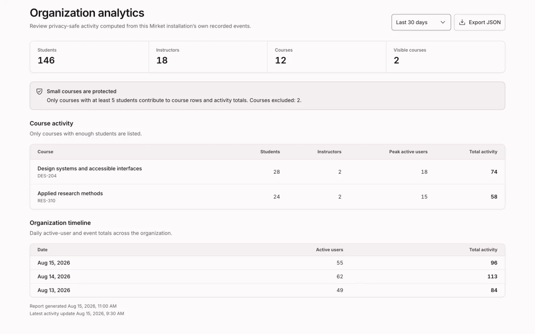Viewport: 535px width, 334px height.
Task: Click the Course column header
Action: click(x=45, y=152)
